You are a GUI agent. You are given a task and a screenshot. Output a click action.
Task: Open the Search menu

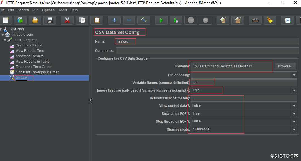click(x=23, y=10)
